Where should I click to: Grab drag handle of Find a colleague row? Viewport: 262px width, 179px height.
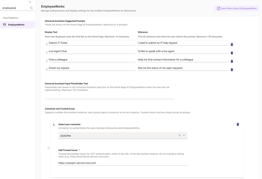(47, 61)
